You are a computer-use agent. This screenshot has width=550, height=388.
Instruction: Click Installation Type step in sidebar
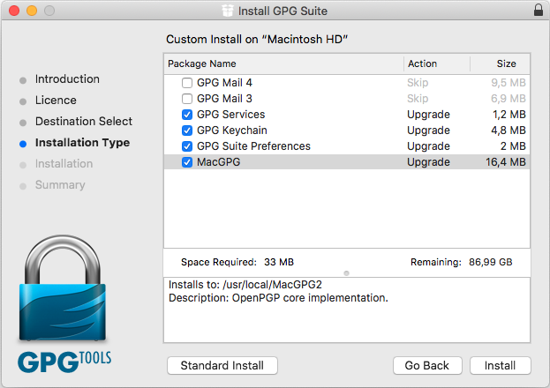click(82, 143)
